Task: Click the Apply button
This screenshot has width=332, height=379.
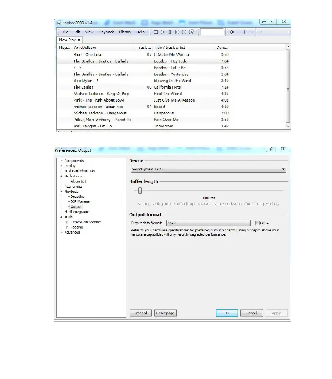Action: coord(276,313)
